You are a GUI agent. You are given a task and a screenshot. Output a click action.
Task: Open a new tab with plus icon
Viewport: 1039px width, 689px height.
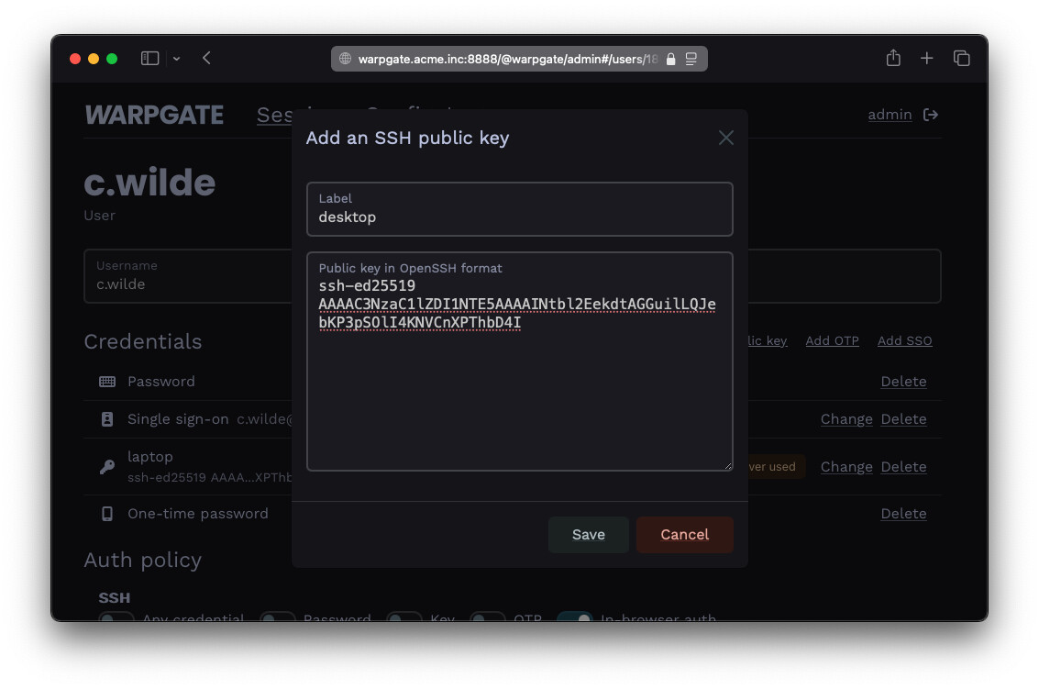(927, 59)
